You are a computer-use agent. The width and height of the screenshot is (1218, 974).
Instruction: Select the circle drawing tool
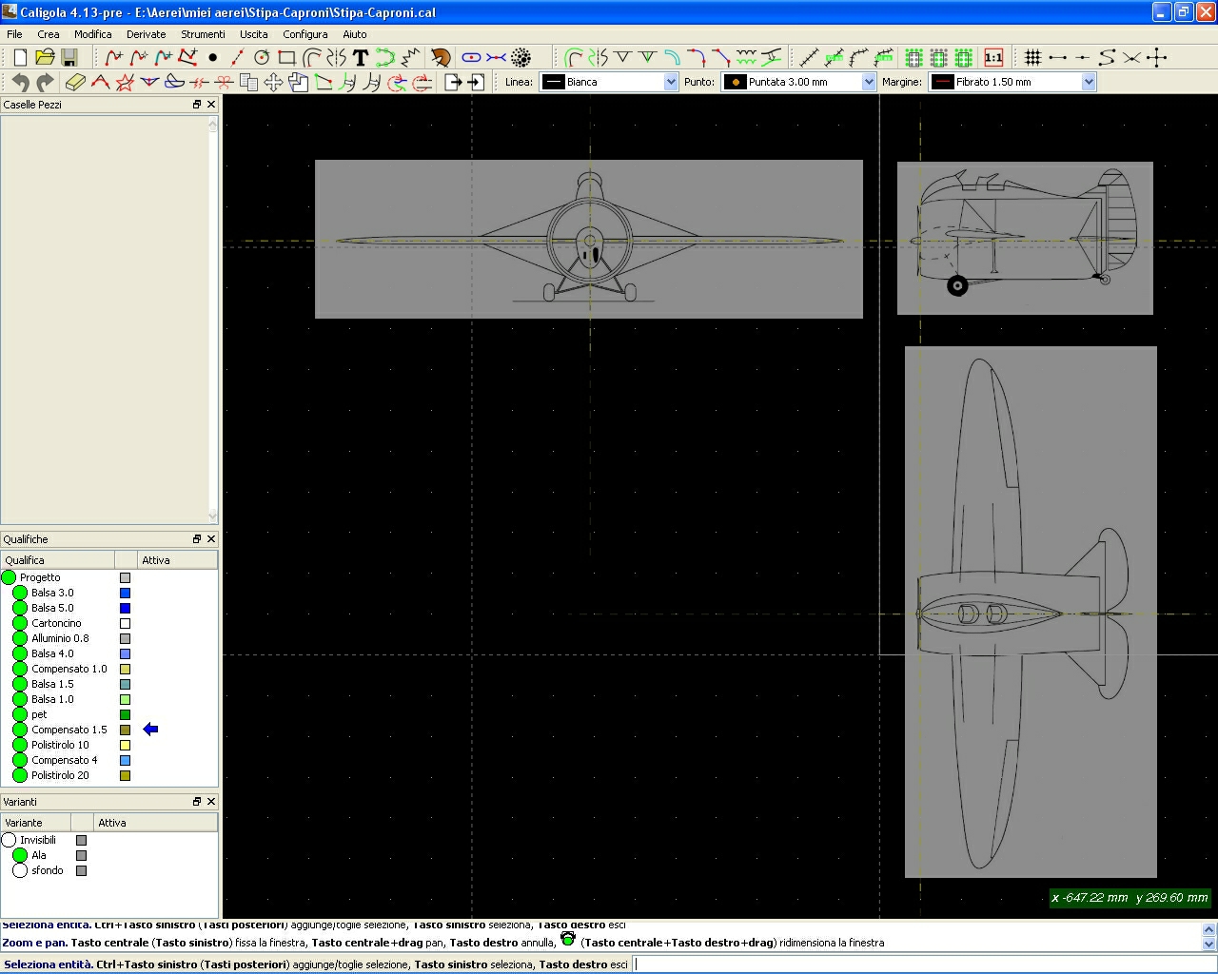coord(262,58)
